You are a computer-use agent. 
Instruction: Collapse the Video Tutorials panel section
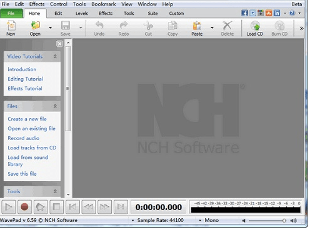(55, 56)
